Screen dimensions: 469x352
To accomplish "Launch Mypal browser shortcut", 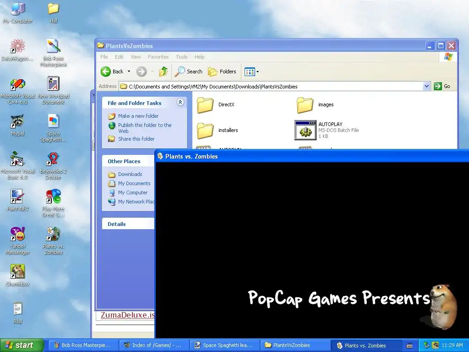I will click(x=18, y=125).
